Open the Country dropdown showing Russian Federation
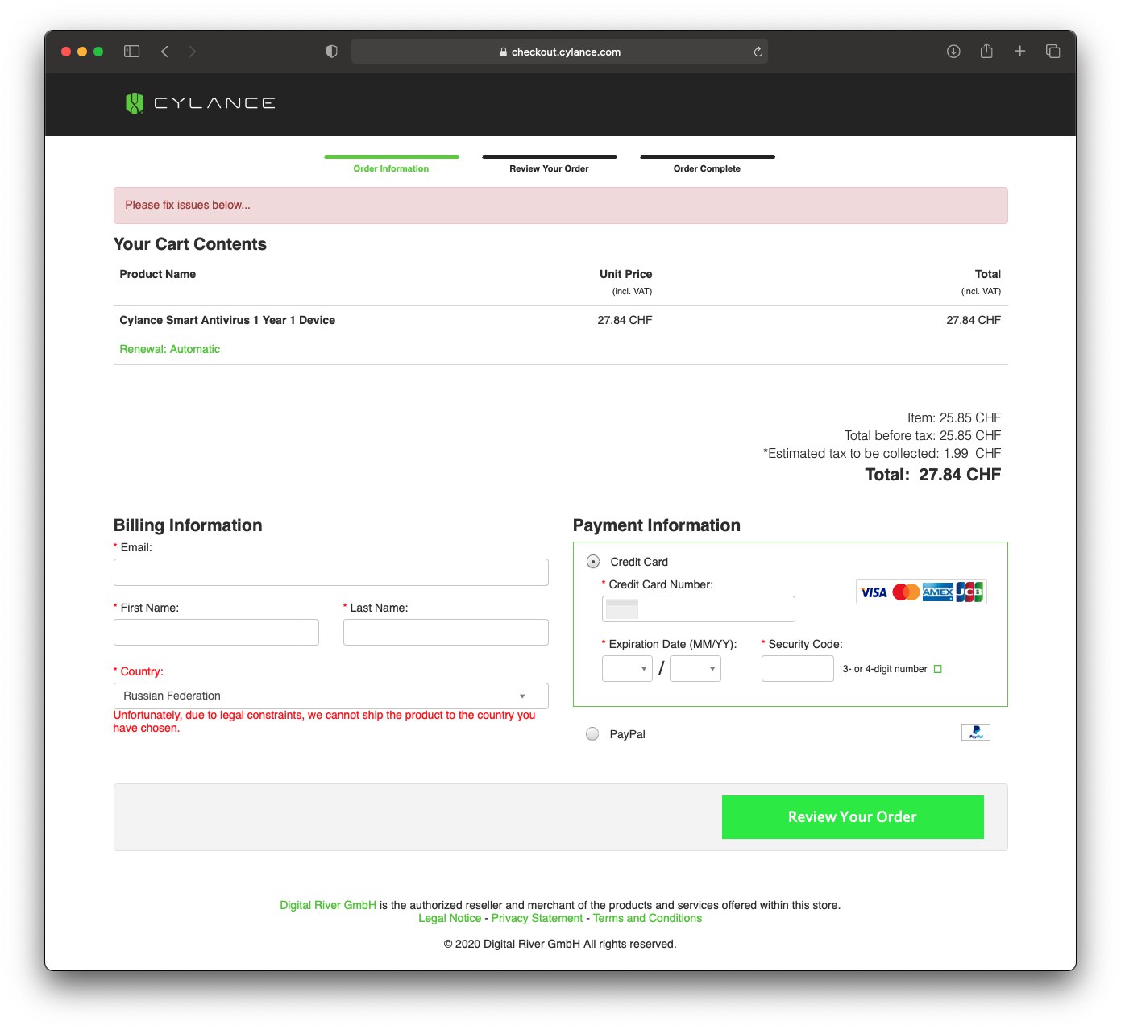This screenshot has height=1030, width=1121. [330, 696]
